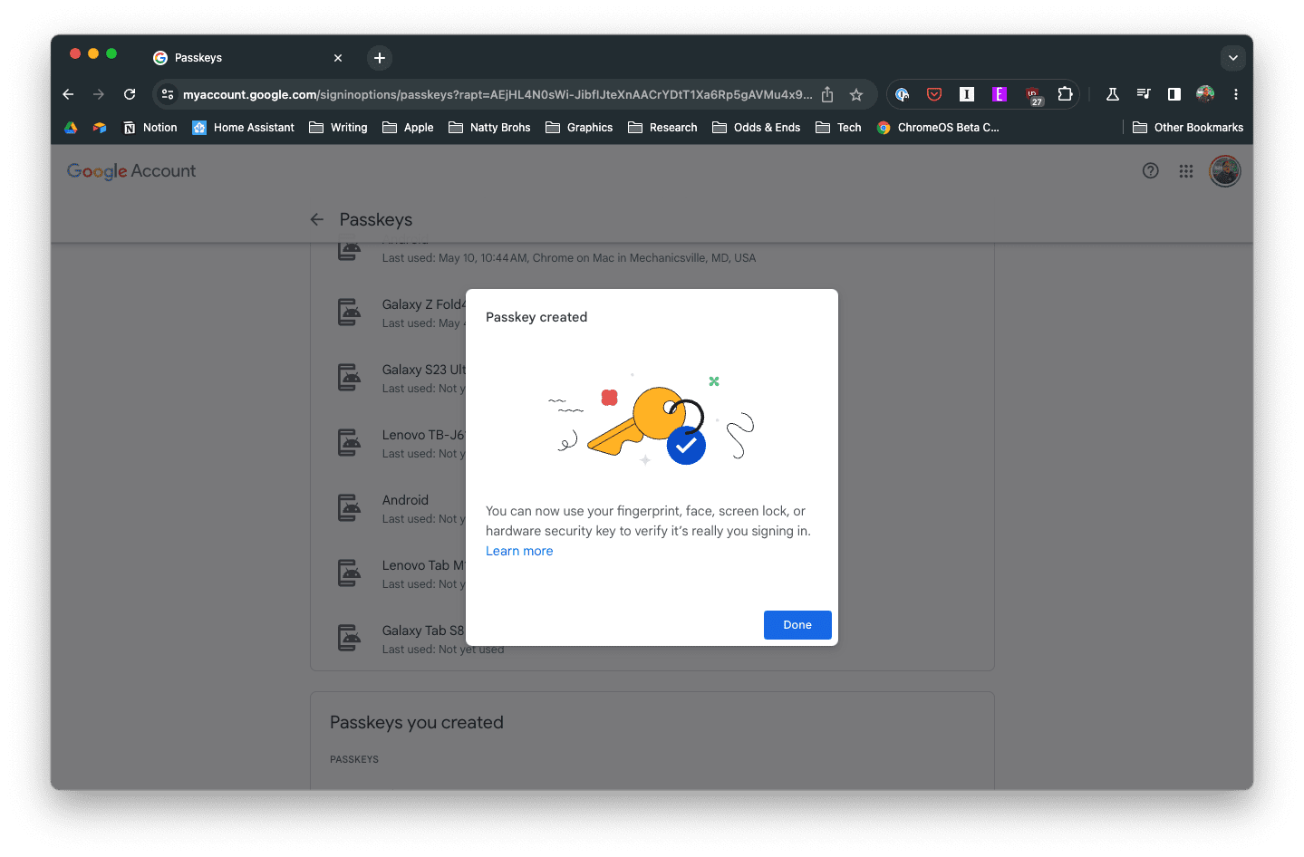This screenshot has height=857, width=1304.
Task: Open the Extensions puzzle menu
Action: [x=1065, y=94]
